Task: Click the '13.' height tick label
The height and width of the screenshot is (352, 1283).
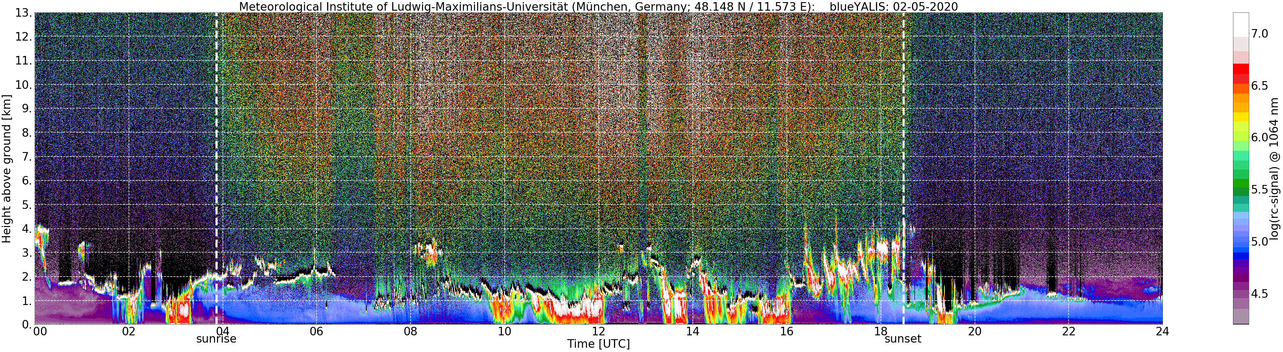Action: tap(23, 13)
